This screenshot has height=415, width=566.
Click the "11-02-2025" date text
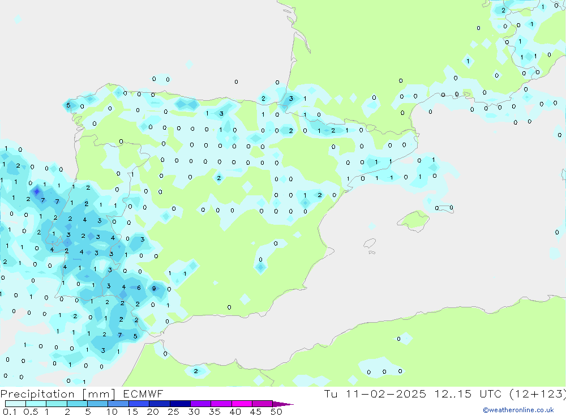pyautogui.click(x=386, y=393)
